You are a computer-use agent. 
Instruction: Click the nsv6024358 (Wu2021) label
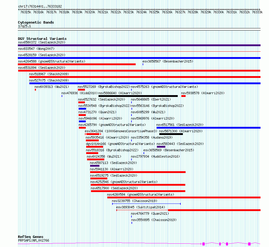[104, 156]
